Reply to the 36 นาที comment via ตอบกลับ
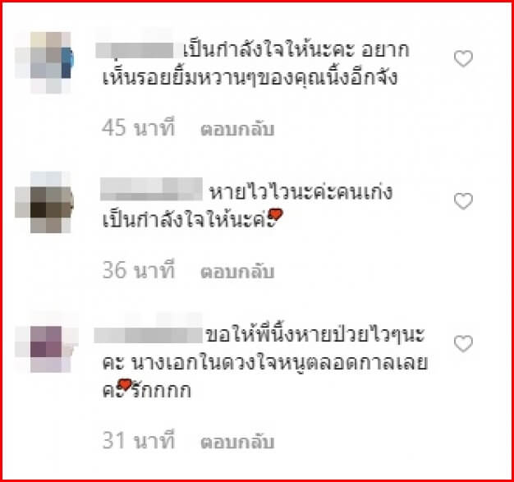The width and height of the screenshot is (514, 482). 237,272
